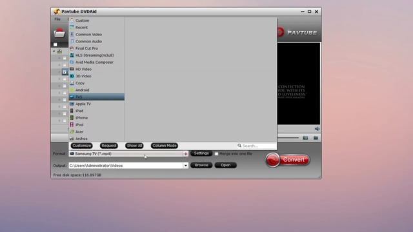The image size is (413, 232).
Task: Open the Output path dropdown arrow
Action: point(186,166)
